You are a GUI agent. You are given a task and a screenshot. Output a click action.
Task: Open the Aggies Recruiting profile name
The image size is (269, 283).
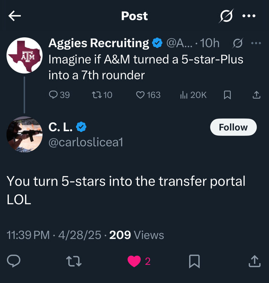coord(99,43)
